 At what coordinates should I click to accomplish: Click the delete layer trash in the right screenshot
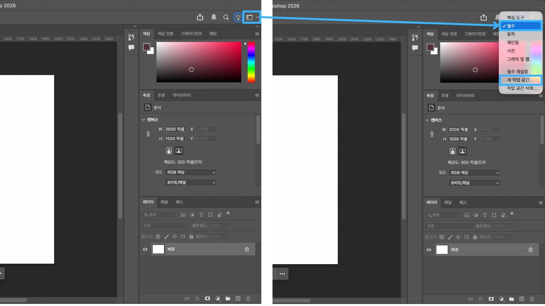coord(532,299)
